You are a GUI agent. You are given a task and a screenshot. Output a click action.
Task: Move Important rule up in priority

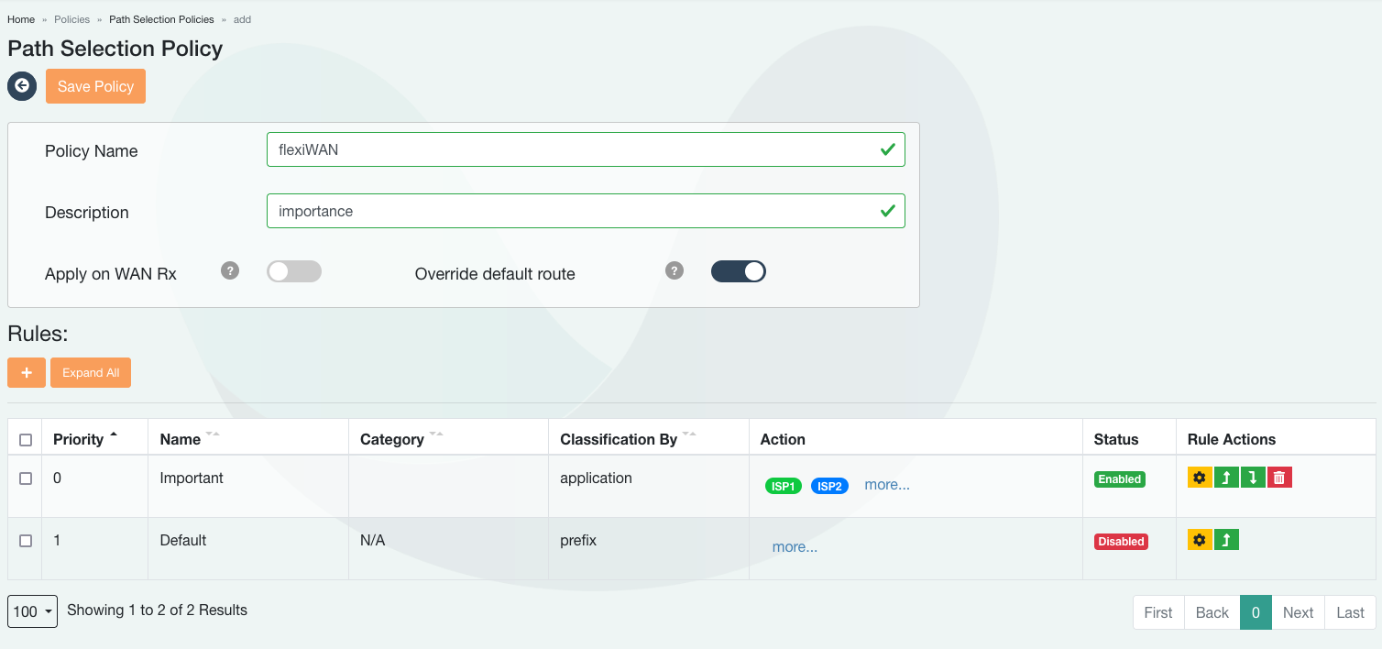[x=1226, y=478]
